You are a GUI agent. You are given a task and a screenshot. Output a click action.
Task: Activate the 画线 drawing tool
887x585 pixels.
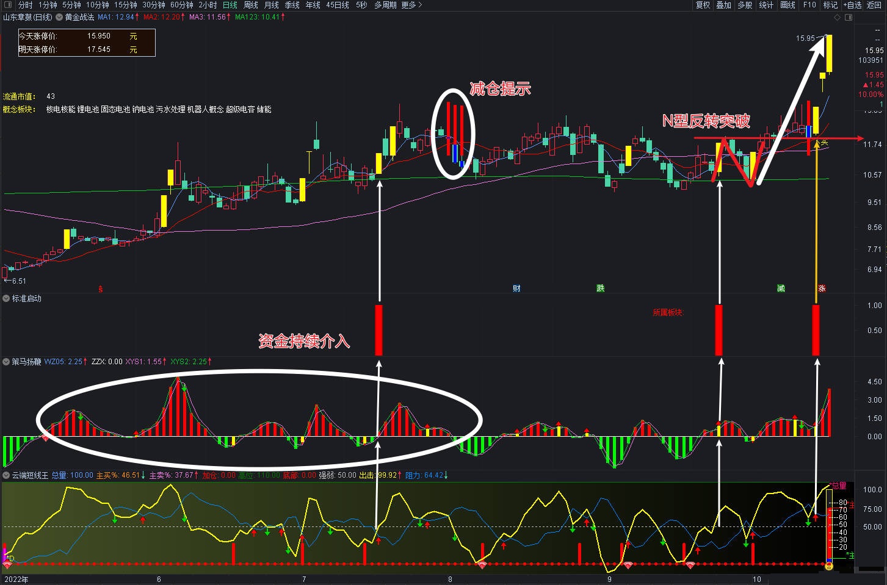(x=788, y=5)
